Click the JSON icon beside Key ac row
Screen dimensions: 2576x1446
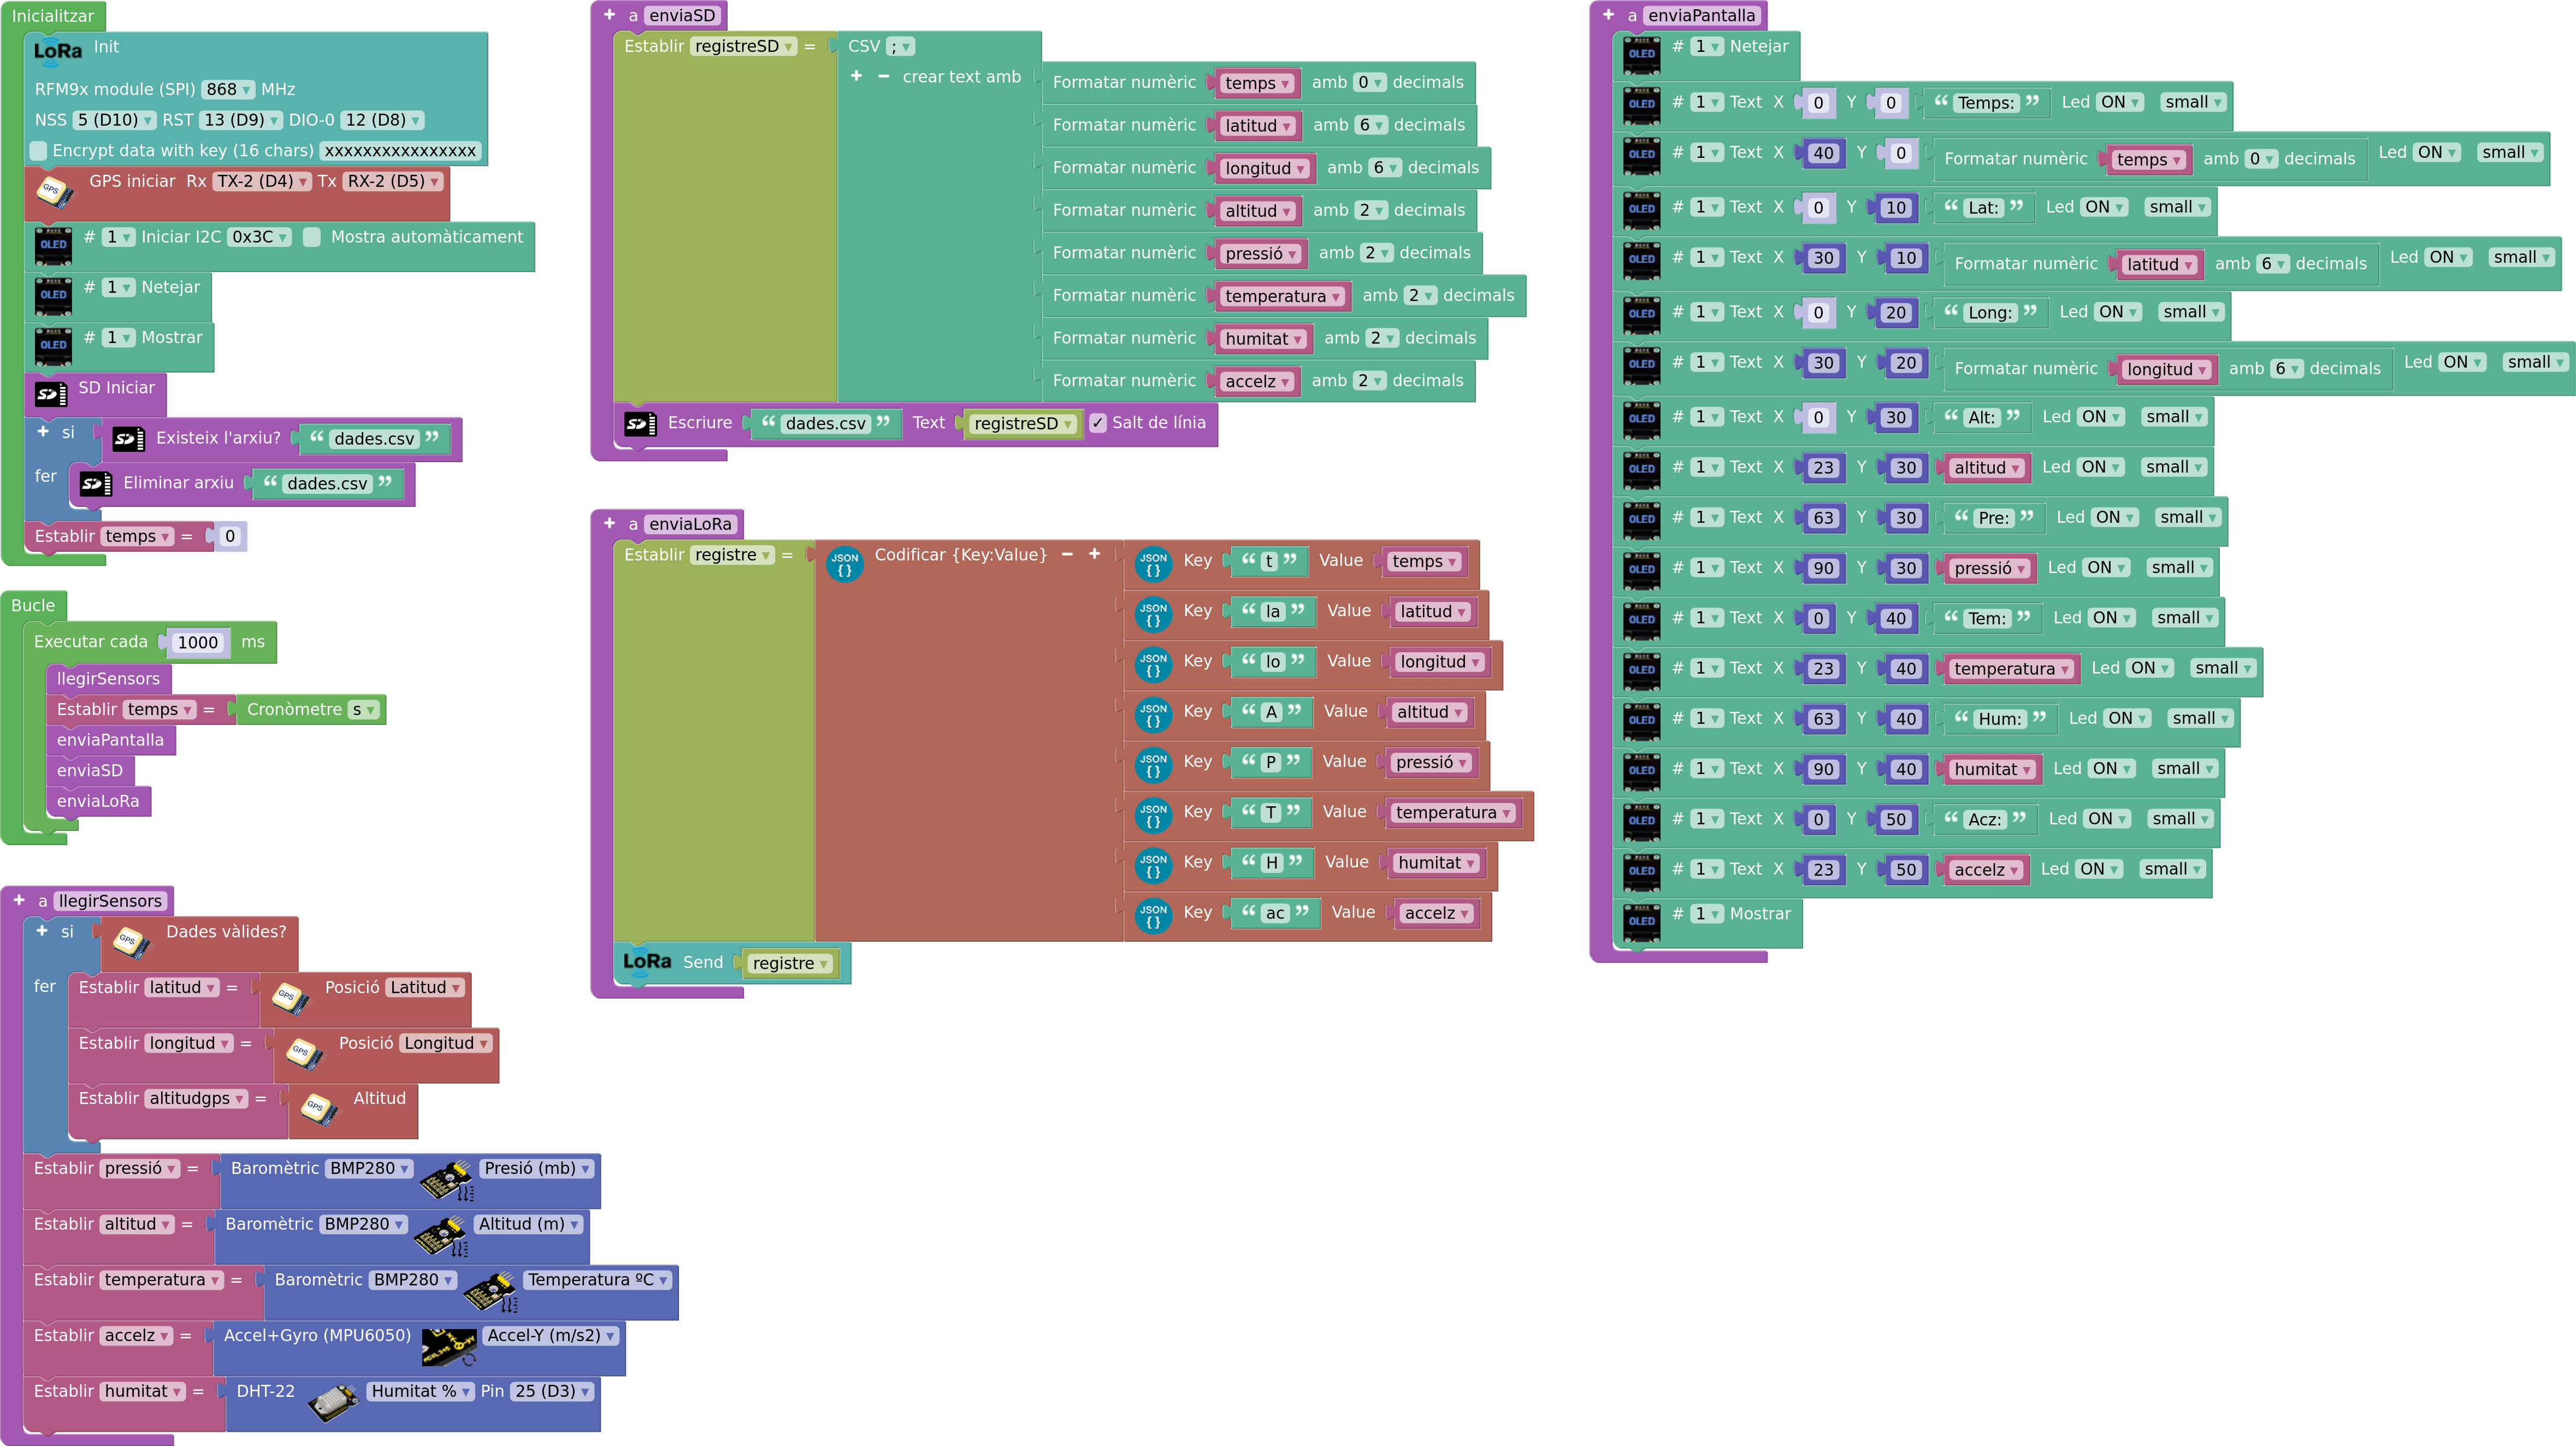pyautogui.click(x=1153, y=915)
